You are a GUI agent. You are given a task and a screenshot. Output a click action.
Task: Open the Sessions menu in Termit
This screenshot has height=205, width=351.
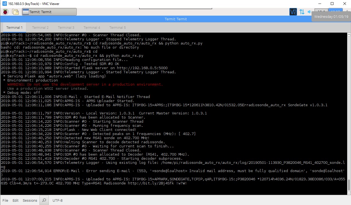[30, 200]
